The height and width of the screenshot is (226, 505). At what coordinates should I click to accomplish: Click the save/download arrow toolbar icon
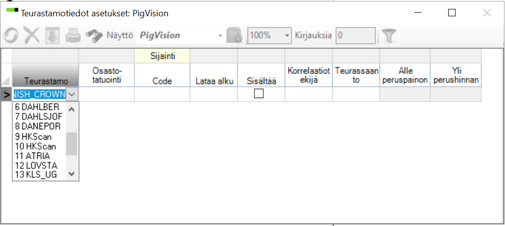click(52, 36)
